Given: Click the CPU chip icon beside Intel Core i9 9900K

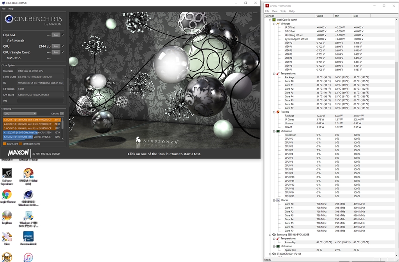Looking at the screenshot, I should [x=274, y=19].
